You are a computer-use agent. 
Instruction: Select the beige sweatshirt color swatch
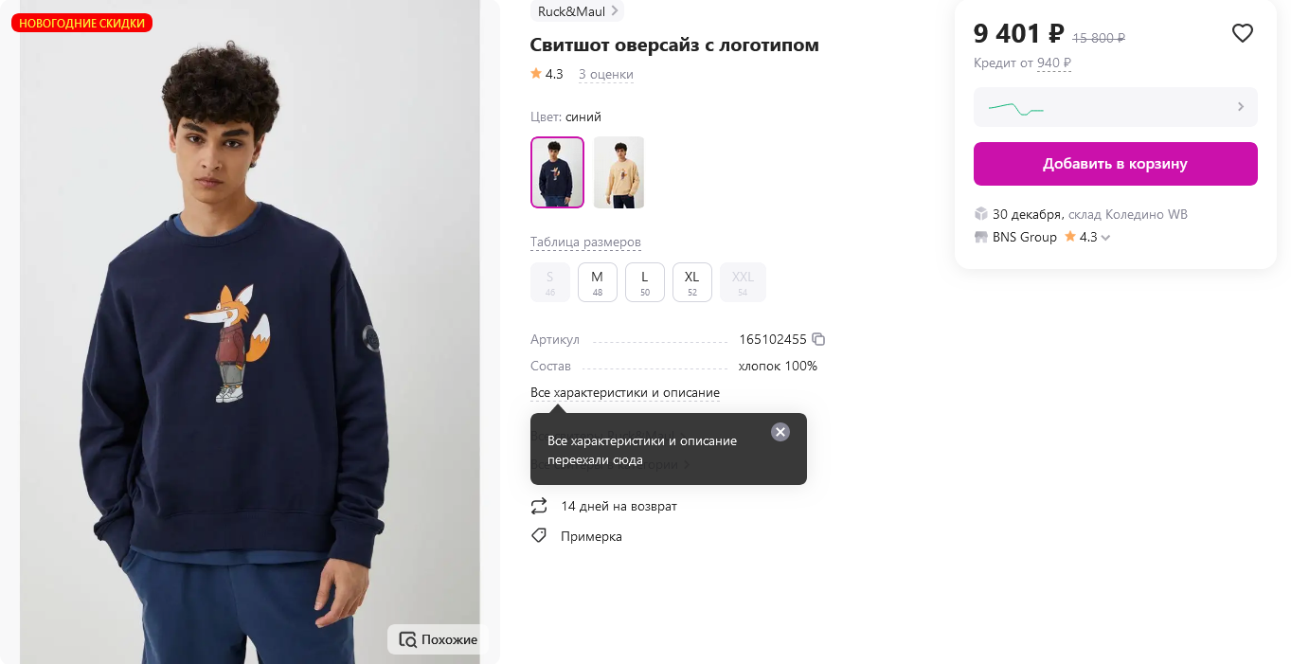pos(619,172)
